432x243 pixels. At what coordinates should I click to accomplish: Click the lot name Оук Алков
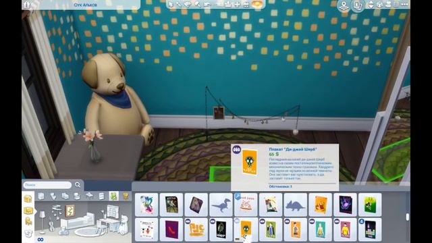tap(85, 5)
